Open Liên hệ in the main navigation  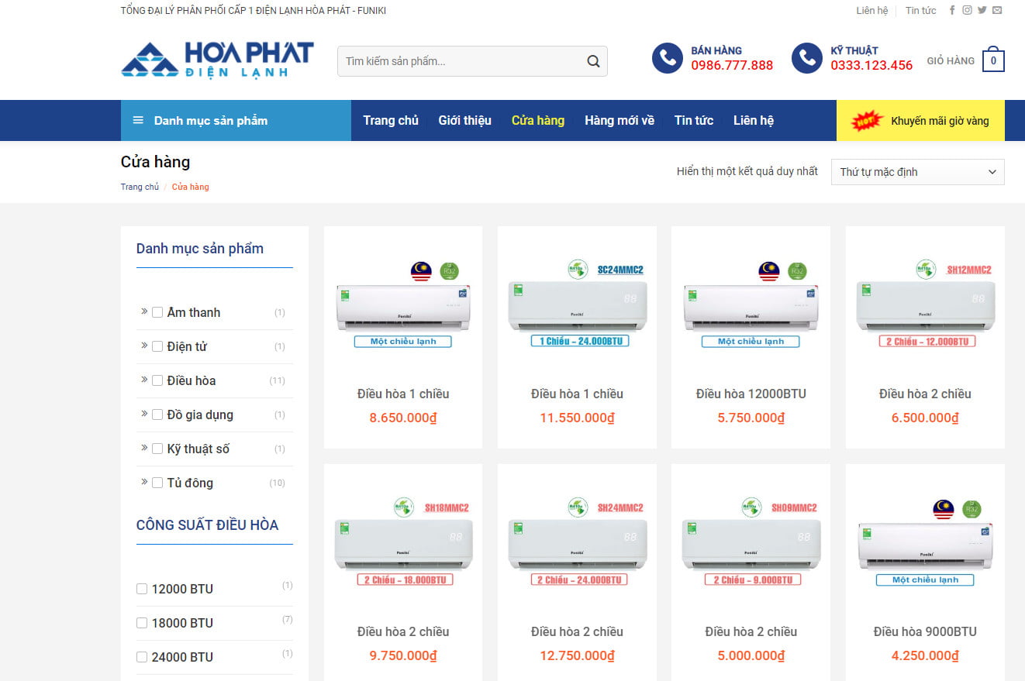tap(754, 120)
